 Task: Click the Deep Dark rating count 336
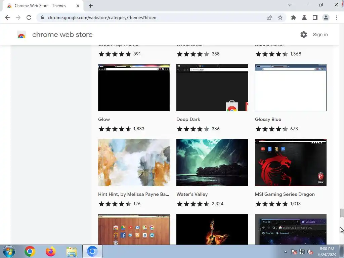point(216,129)
